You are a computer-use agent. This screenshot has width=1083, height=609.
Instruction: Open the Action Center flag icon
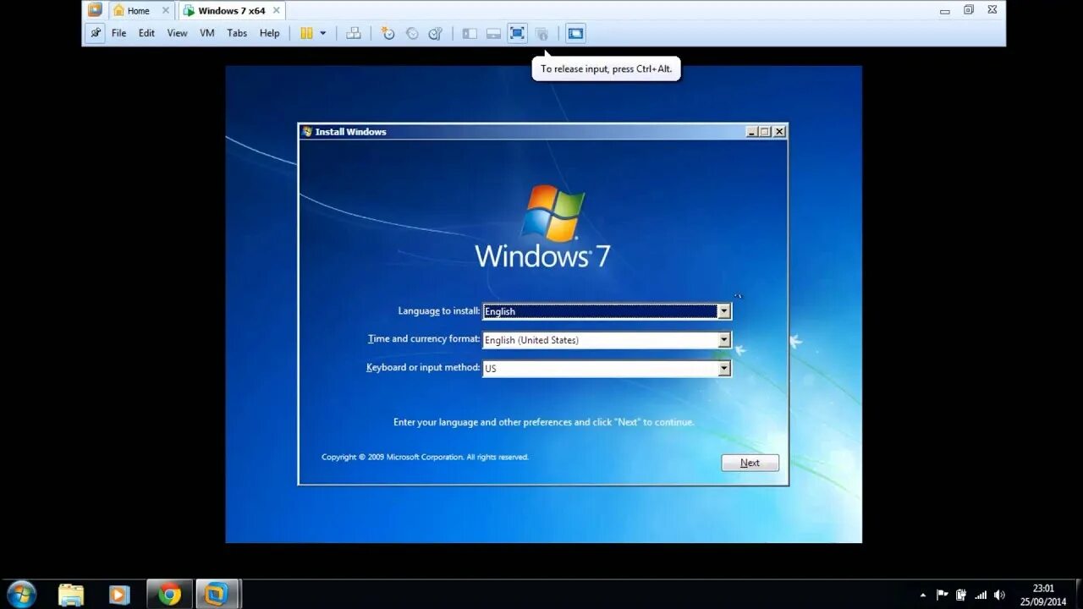[x=942, y=595]
